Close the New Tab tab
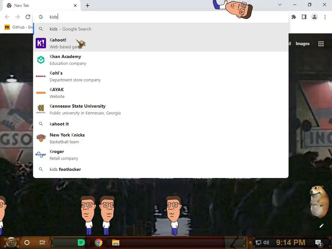 click(75, 6)
